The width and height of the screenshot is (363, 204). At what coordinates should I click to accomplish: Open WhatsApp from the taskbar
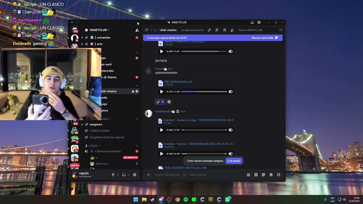coord(227,199)
